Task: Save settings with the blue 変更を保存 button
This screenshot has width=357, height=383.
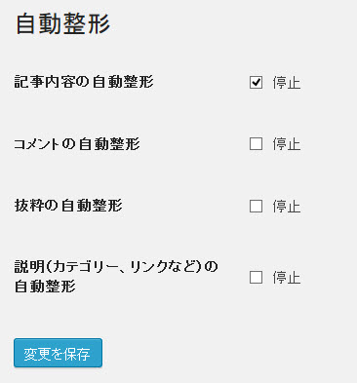Action: click(x=58, y=353)
